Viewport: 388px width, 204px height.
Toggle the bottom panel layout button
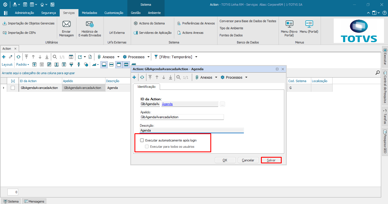(104, 64)
